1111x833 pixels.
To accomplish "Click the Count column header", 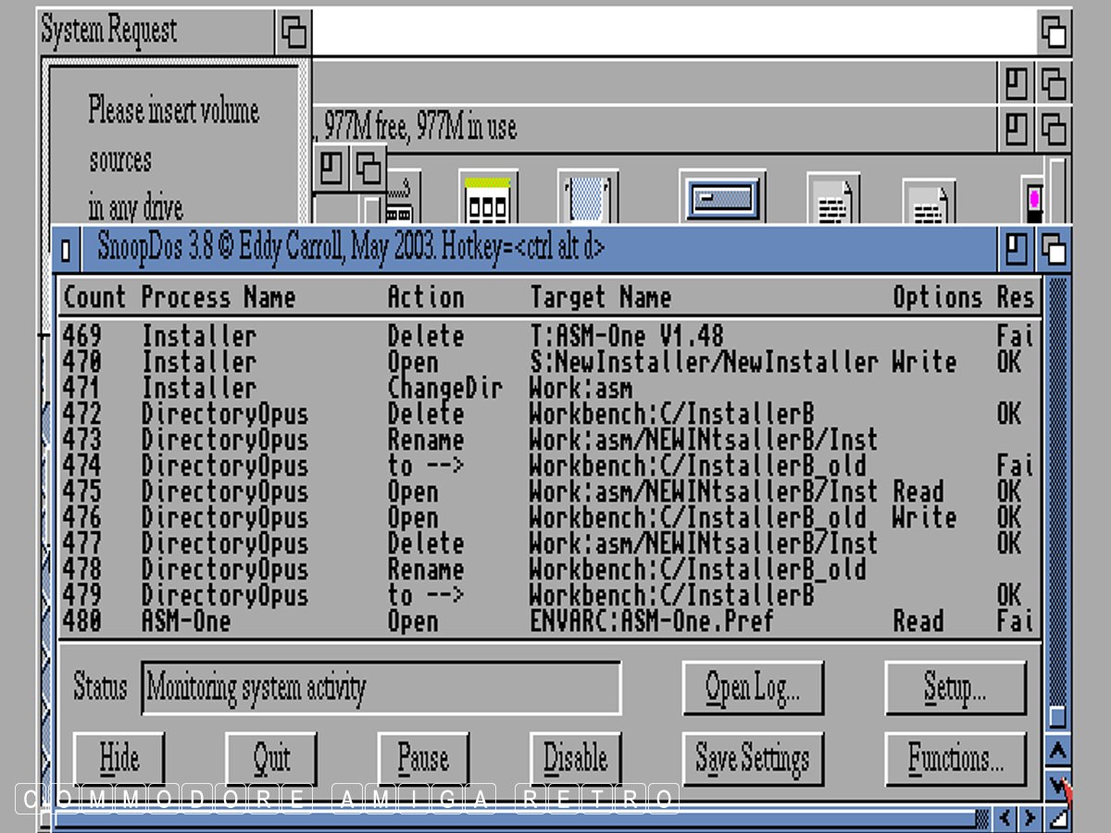I will (94, 297).
